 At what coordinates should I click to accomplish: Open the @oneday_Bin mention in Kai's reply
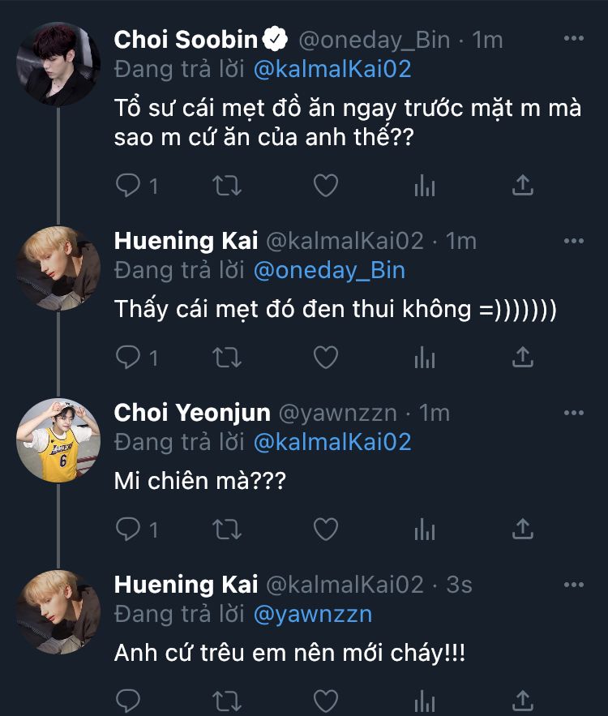click(x=329, y=270)
